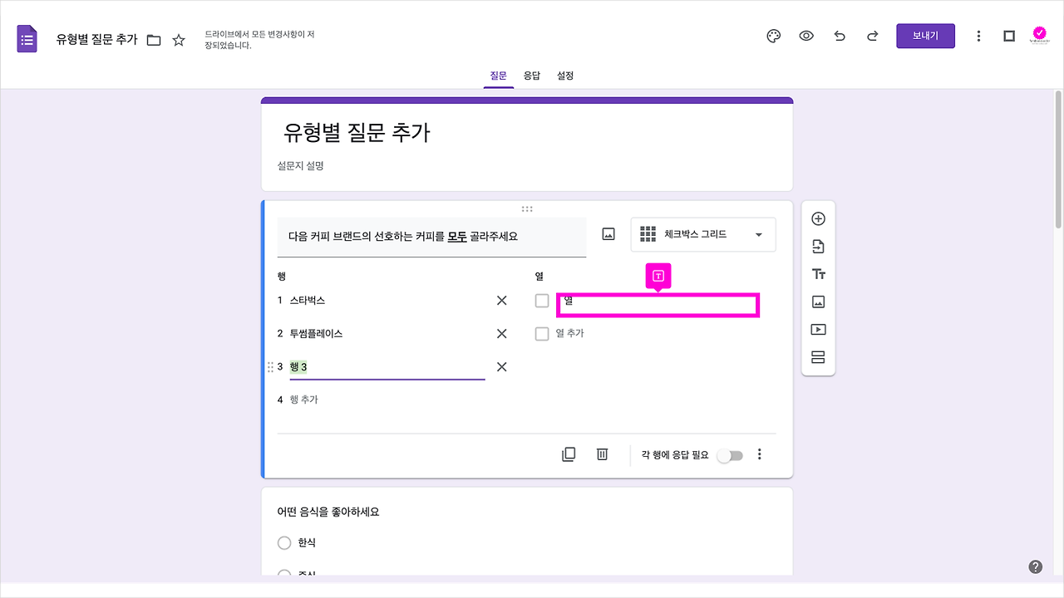Toggle the 각 행에 응답 필요 switch
Viewport: 1064px width, 598px height.
coord(731,455)
